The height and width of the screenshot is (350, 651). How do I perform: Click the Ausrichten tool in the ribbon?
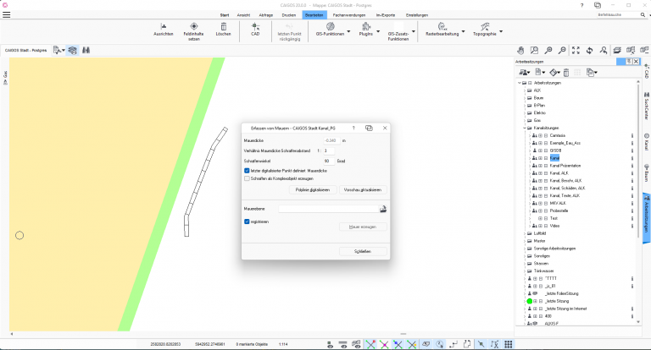[163, 30]
